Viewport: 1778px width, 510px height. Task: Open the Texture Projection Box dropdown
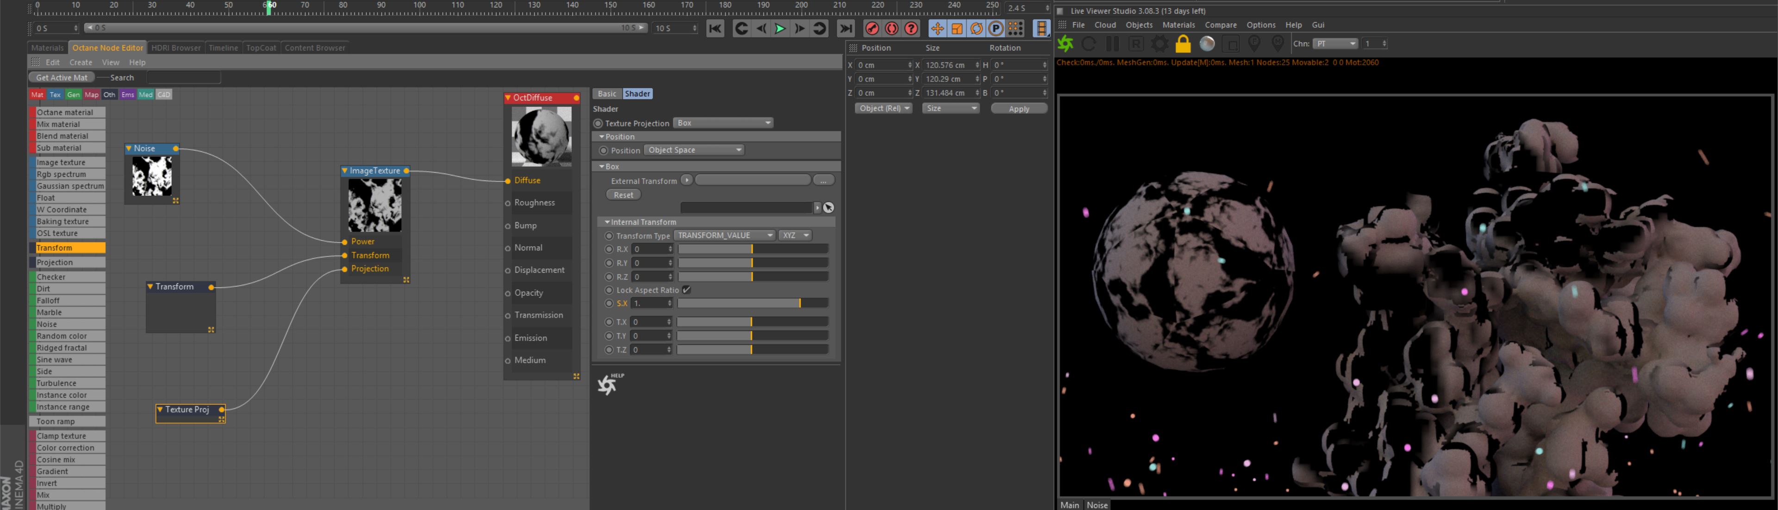[723, 123]
